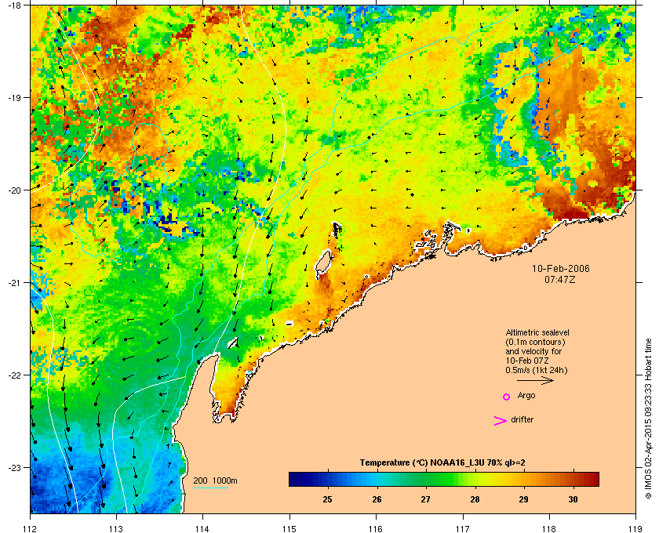Click the 'and velocity for' legend line
Image resolution: width=659 pixels, height=533 pixels.
(x=533, y=351)
